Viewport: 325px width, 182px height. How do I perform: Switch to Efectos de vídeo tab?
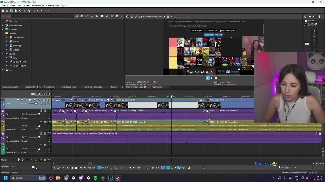point(69,87)
